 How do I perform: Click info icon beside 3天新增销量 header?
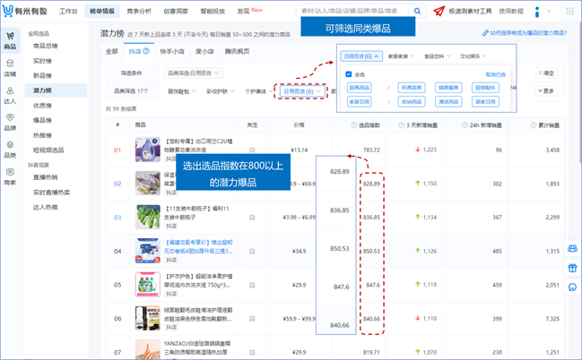click(401, 125)
